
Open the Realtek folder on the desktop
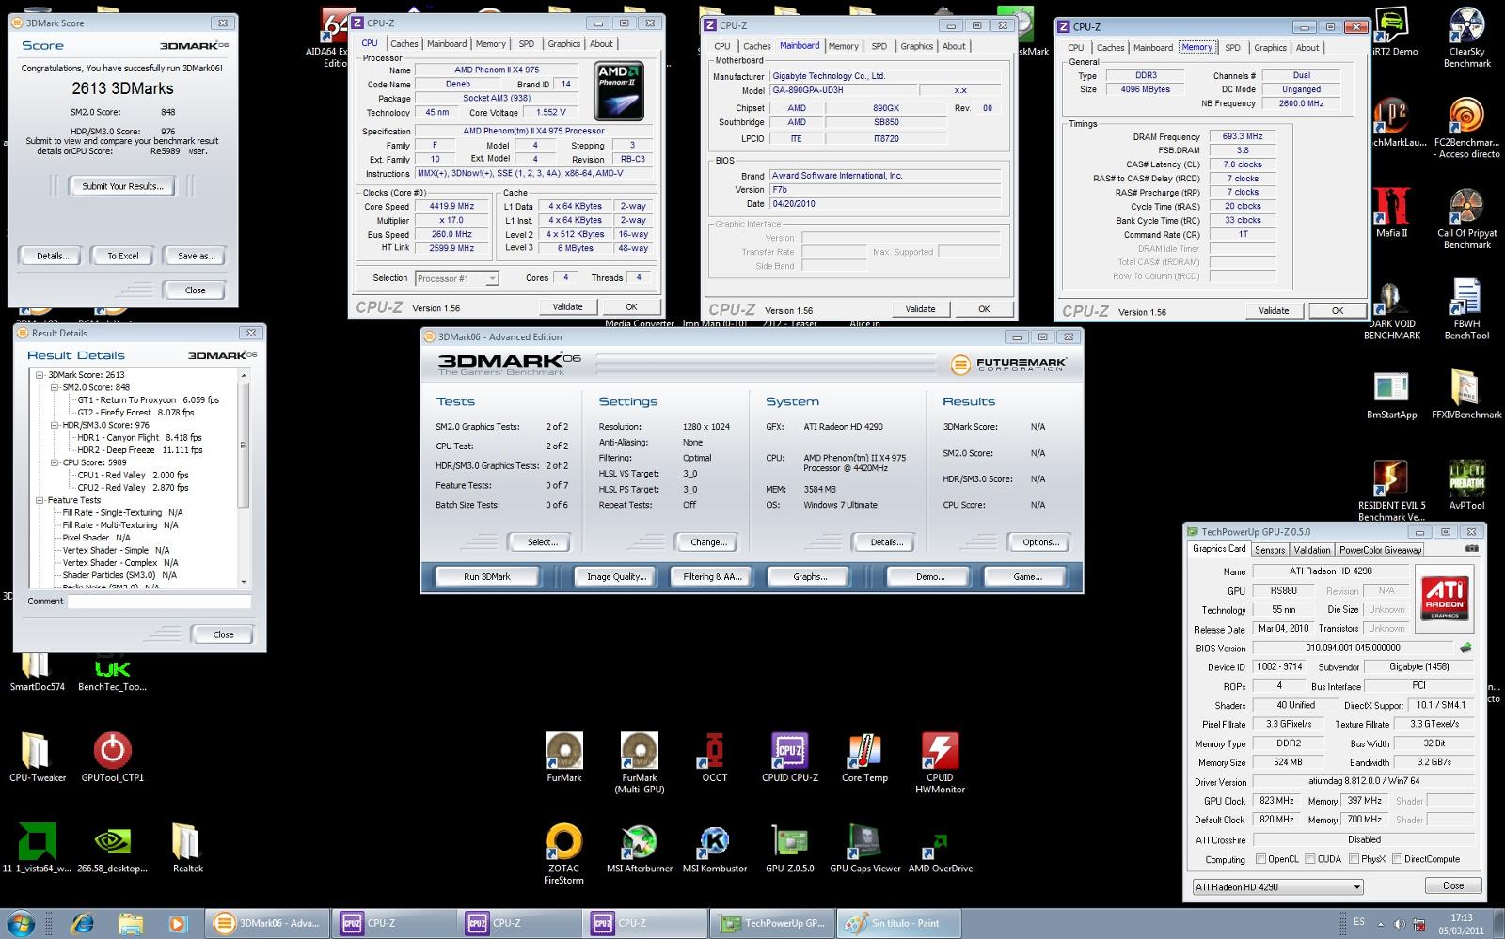click(187, 849)
